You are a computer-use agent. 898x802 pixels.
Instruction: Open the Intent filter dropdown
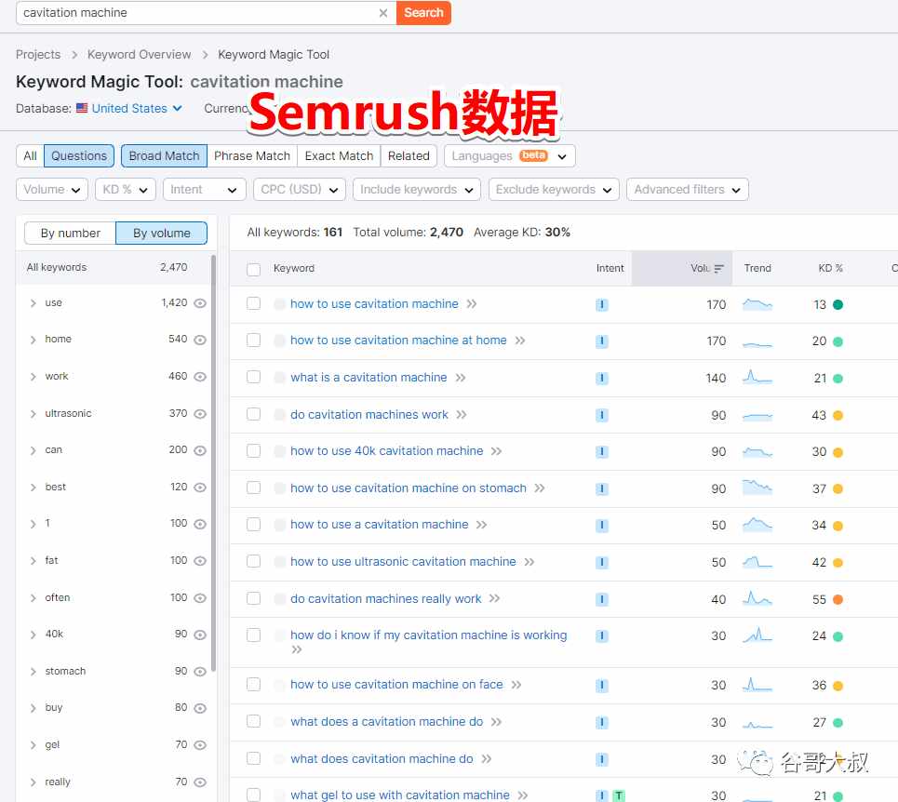tap(205, 190)
